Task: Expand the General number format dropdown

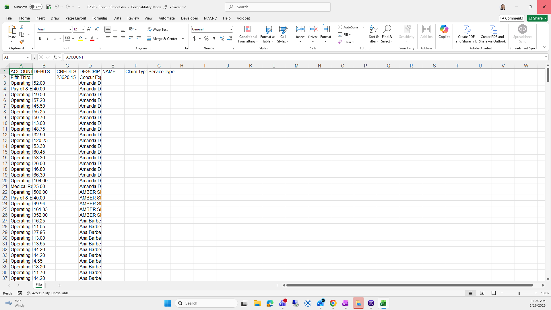Action: point(231,29)
